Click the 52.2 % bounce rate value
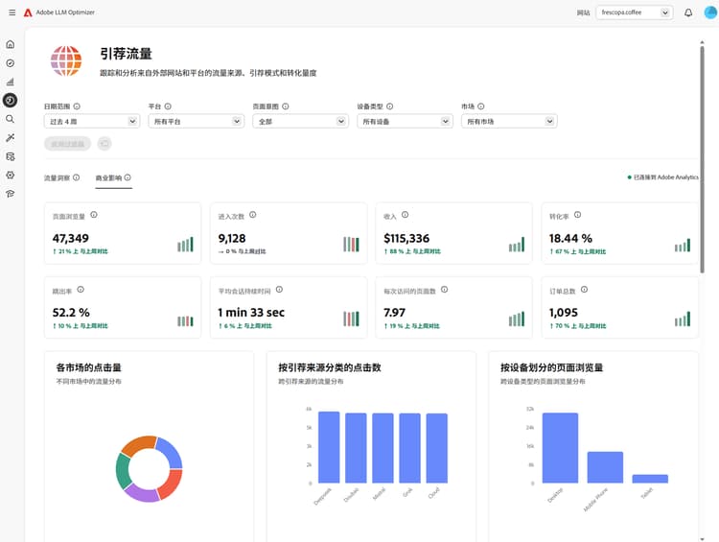This screenshot has height=542, width=719. point(71,313)
